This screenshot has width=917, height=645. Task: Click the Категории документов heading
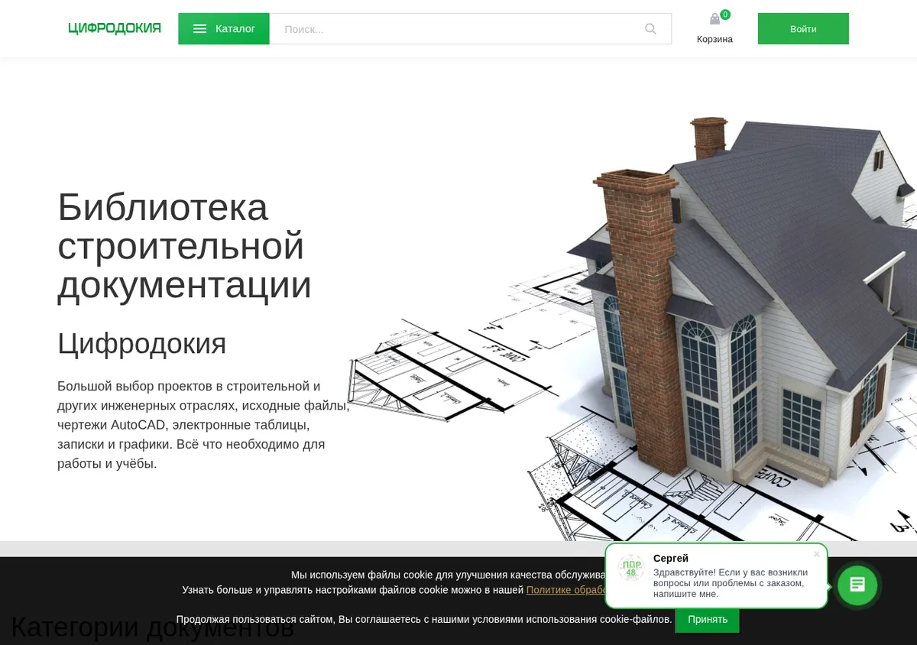[x=152, y=627]
